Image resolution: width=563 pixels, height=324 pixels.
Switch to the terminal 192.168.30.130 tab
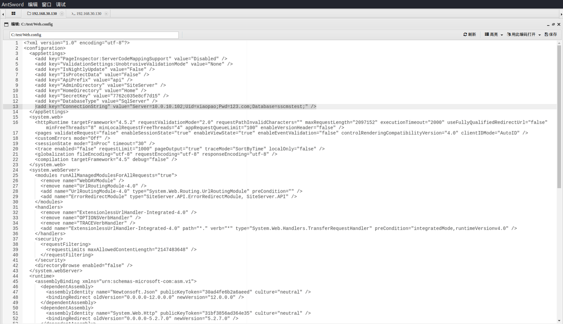(86, 14)
